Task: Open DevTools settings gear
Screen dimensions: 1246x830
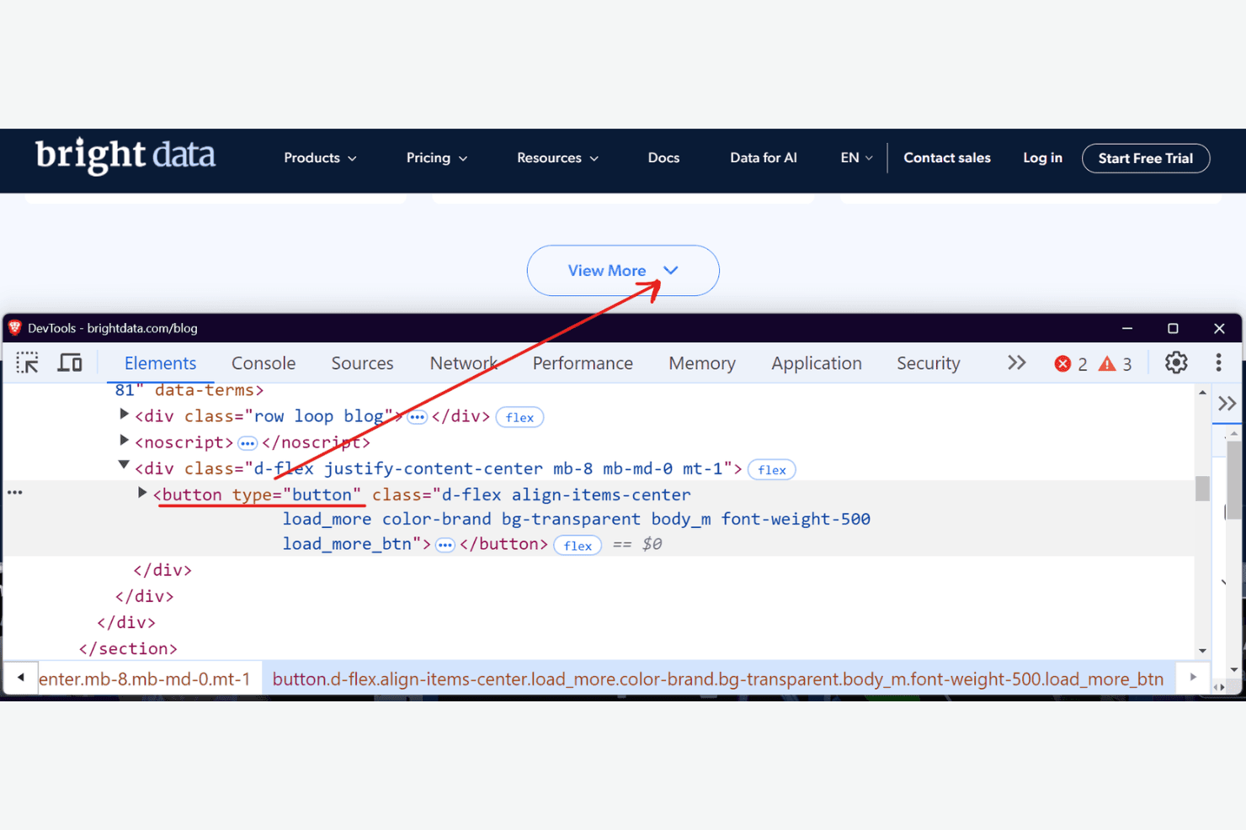Action: click(1175, 362)
